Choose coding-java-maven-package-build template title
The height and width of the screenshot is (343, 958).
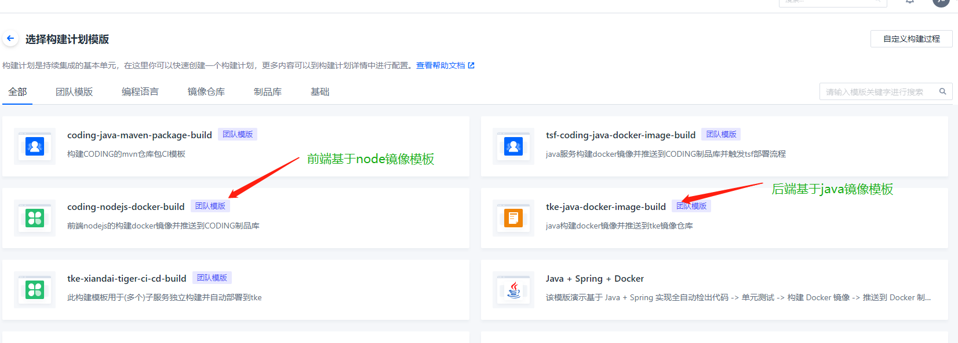point(140,135)
